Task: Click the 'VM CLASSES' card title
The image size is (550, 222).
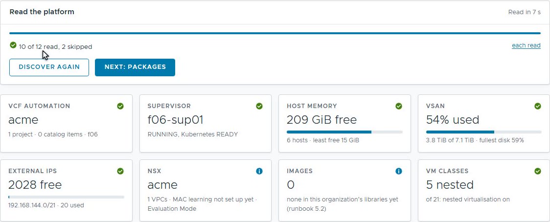Action: [447, 171]
